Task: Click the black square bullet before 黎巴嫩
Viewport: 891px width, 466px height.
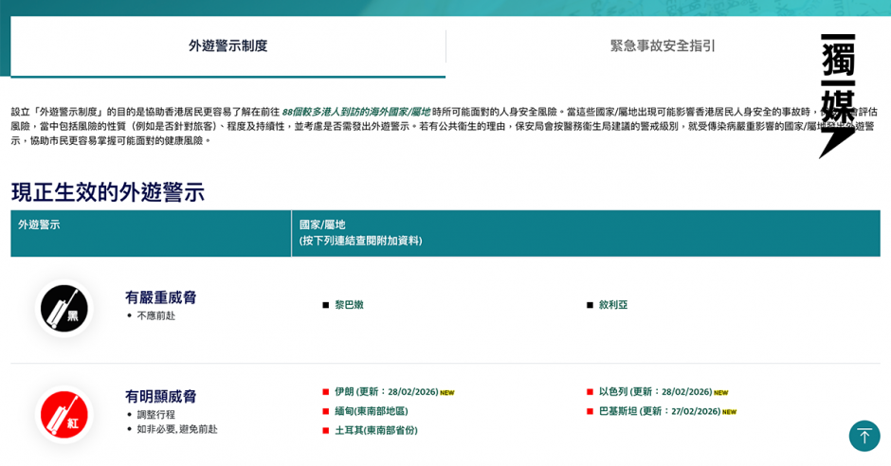Action: point(325,305)
